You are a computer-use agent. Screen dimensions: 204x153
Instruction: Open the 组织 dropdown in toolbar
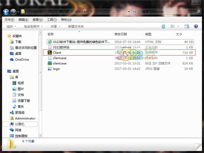tap(11, 26)
